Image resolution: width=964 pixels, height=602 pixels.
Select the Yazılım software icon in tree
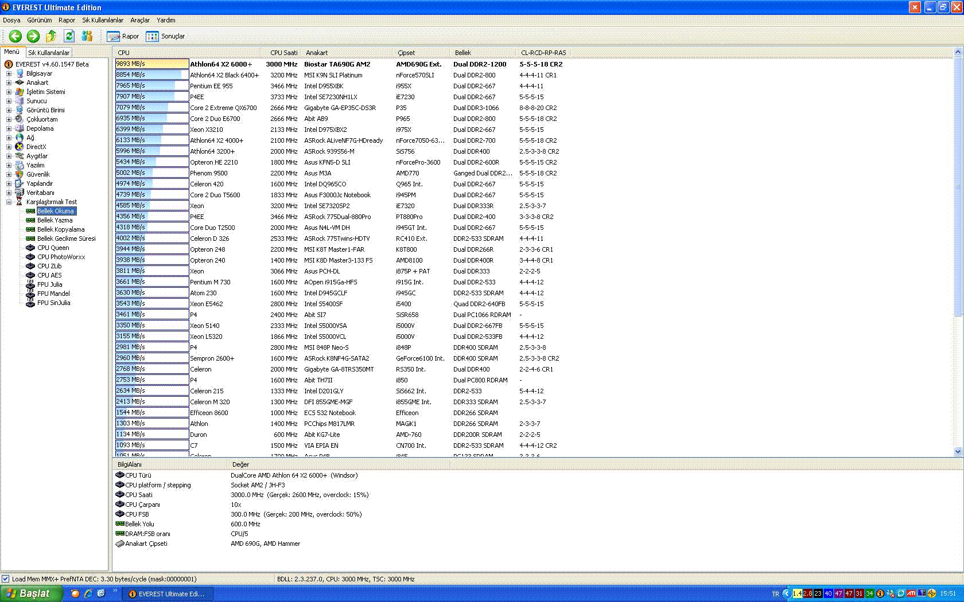tap(20, 165)
